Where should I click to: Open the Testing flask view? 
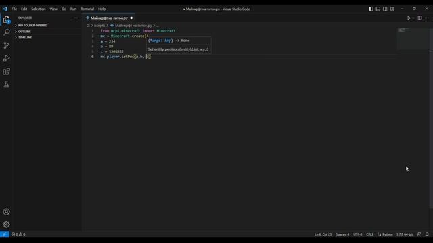point(6,84)
